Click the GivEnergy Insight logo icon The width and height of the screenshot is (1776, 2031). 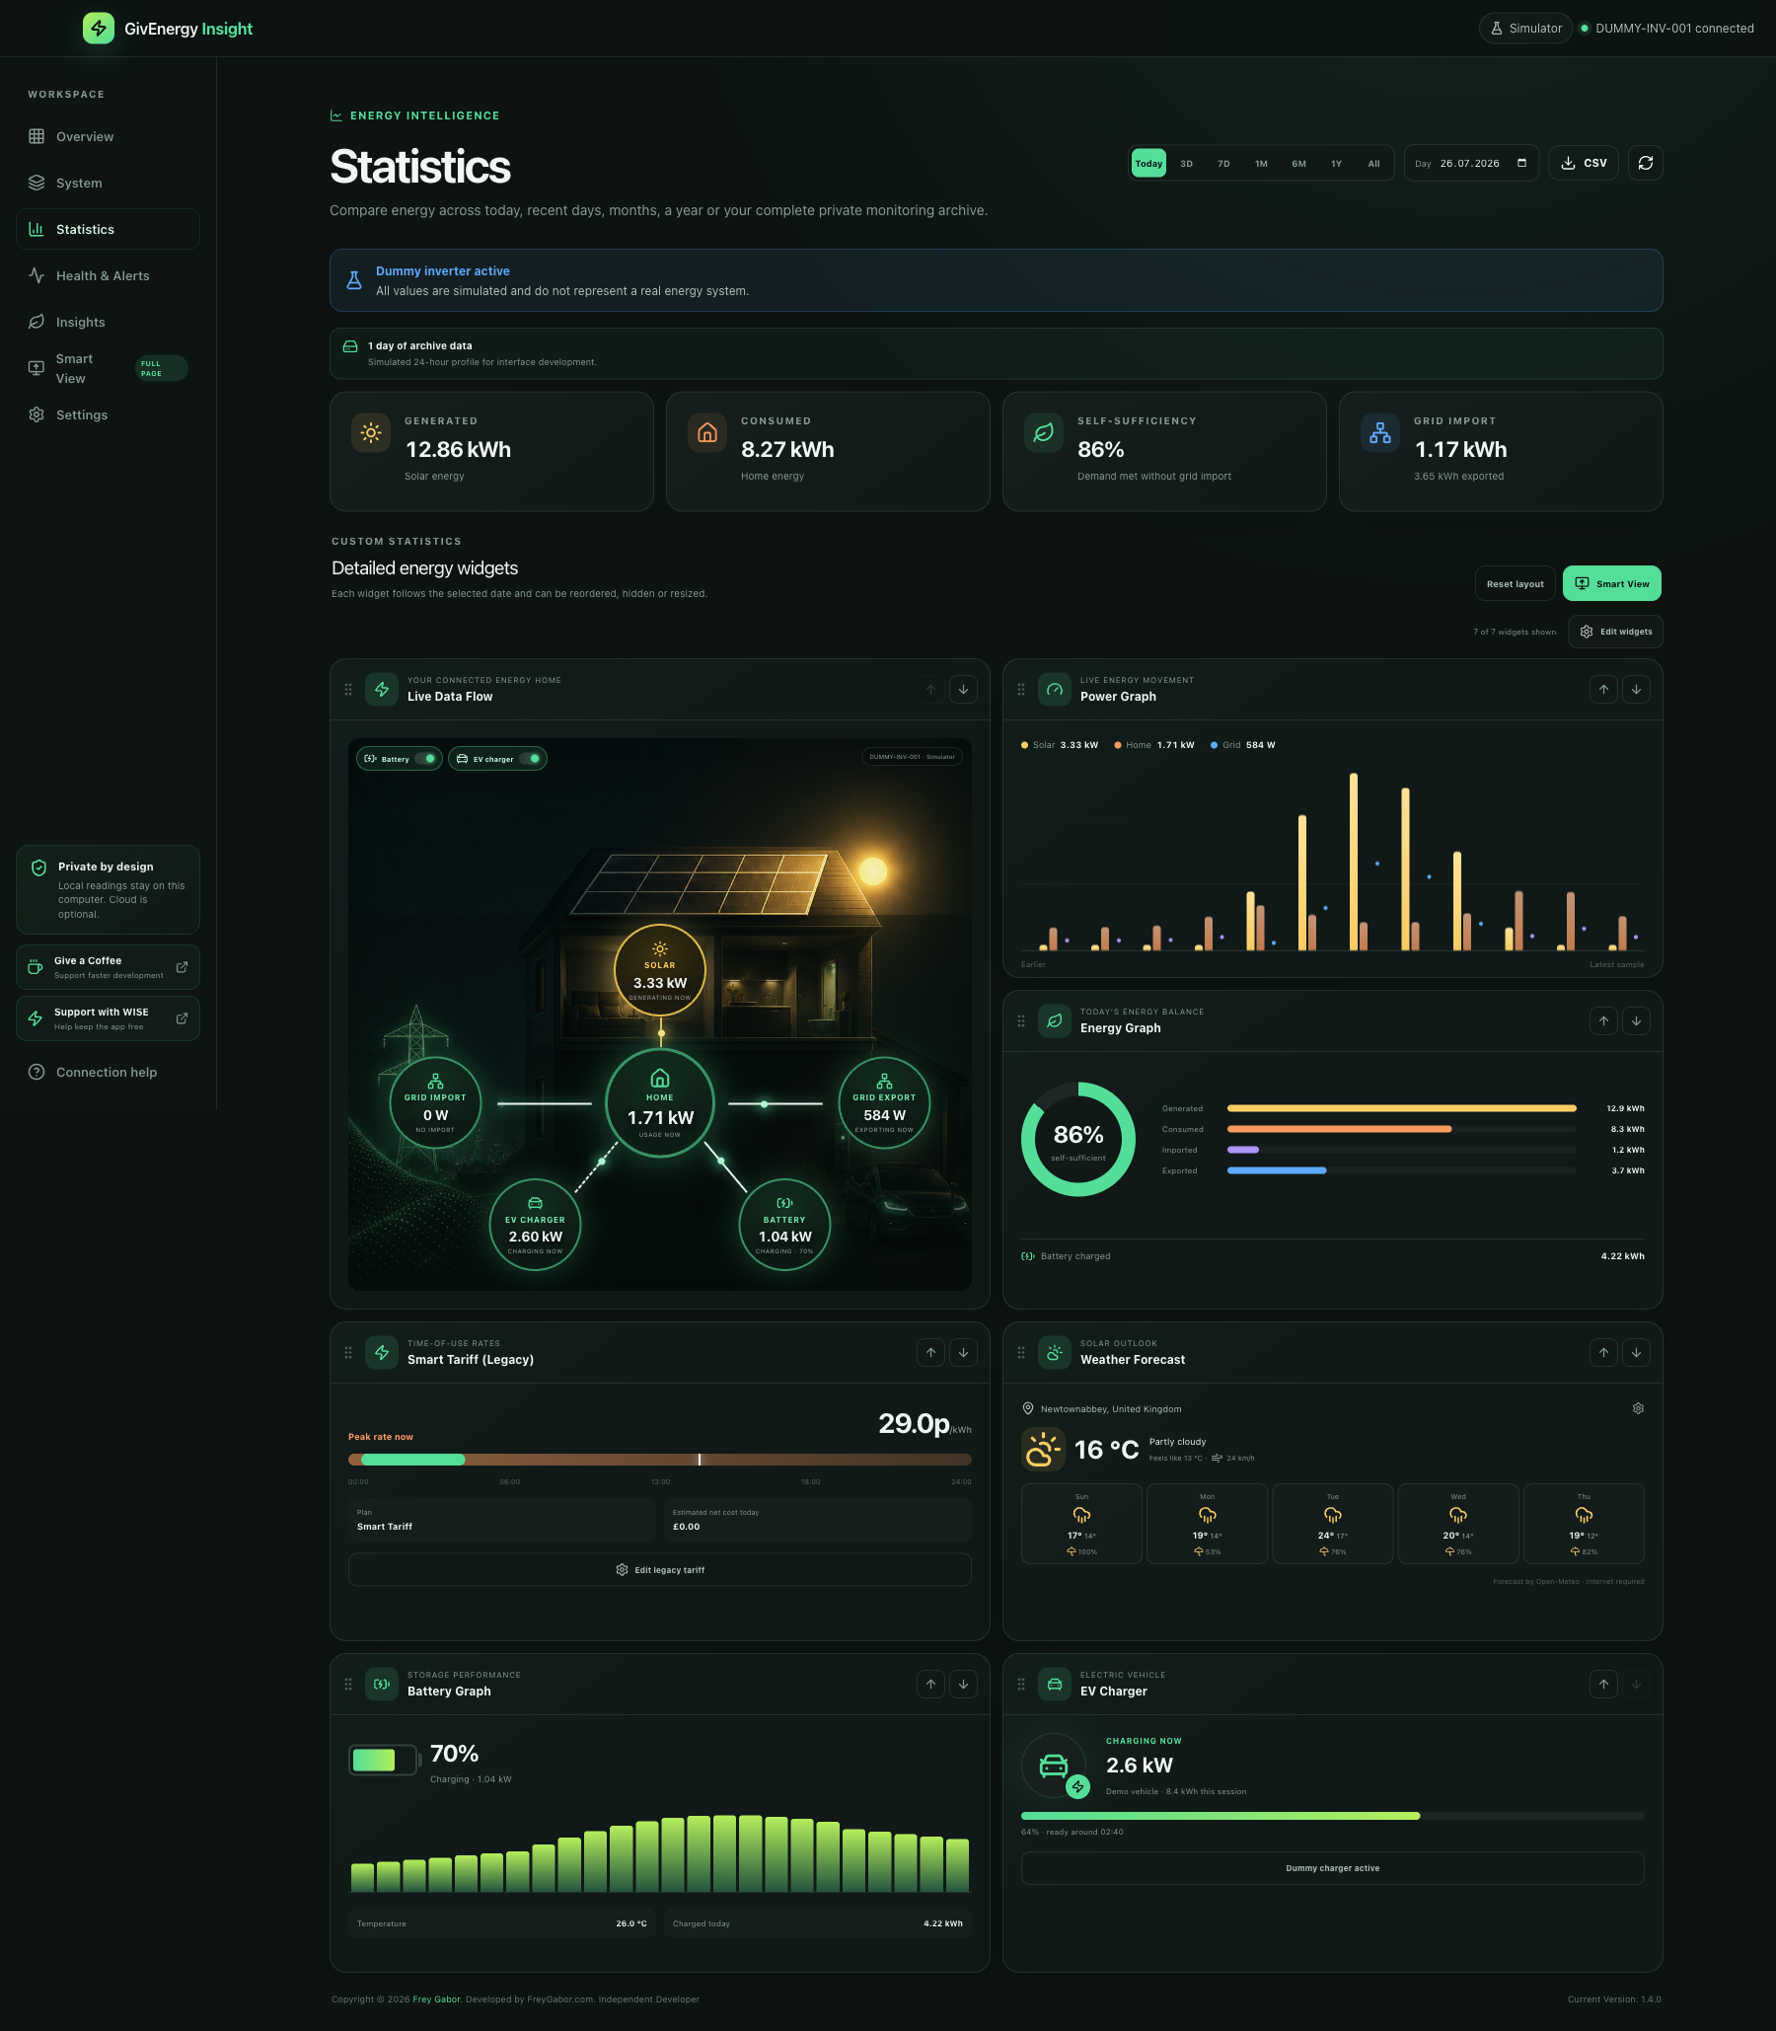click(x=98, y=29)
